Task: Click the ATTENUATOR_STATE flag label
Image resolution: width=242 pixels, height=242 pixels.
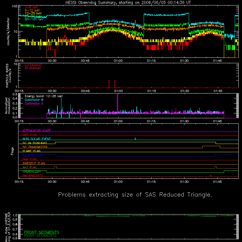Action: pyautogui.click(x=37, y=131)
